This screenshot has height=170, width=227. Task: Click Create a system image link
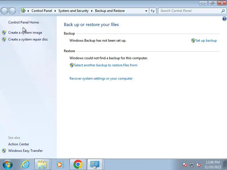(x=25, y=33)
